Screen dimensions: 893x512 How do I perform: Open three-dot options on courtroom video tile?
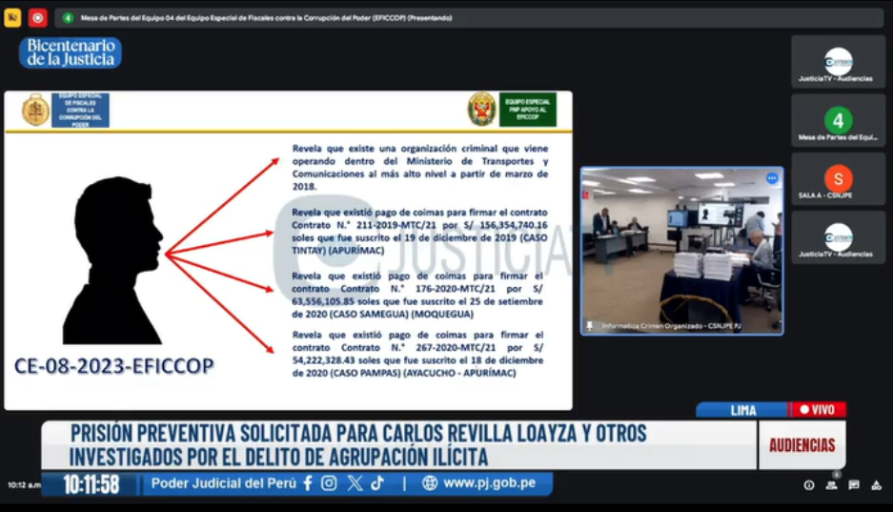tap(772, 178)
